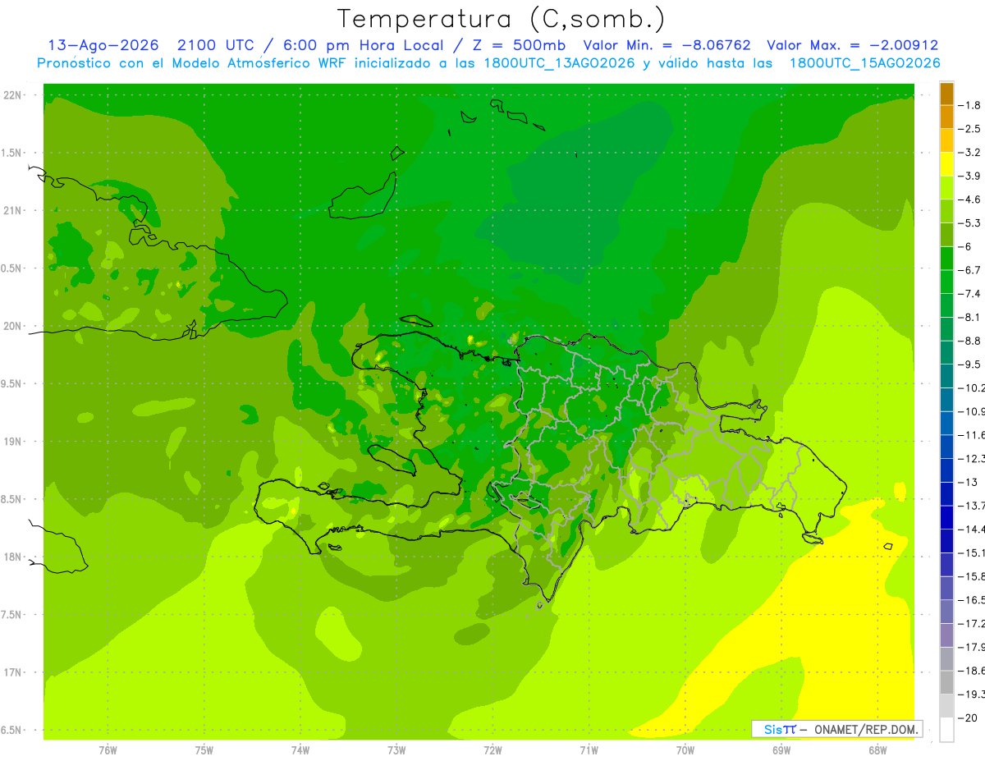Click the "76W" longitude label
Screen dimensions: 985x761
point(108,750)
